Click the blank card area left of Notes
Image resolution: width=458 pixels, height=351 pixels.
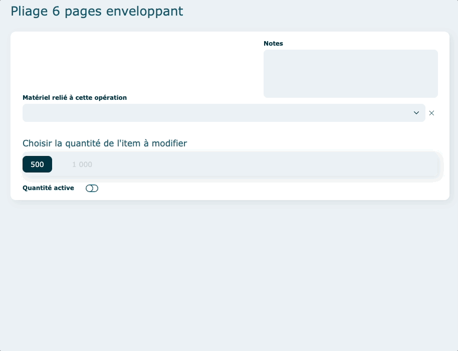click(135, 63)
